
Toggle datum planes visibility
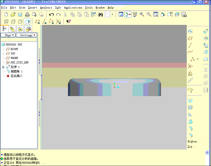[x=37, y=21]
